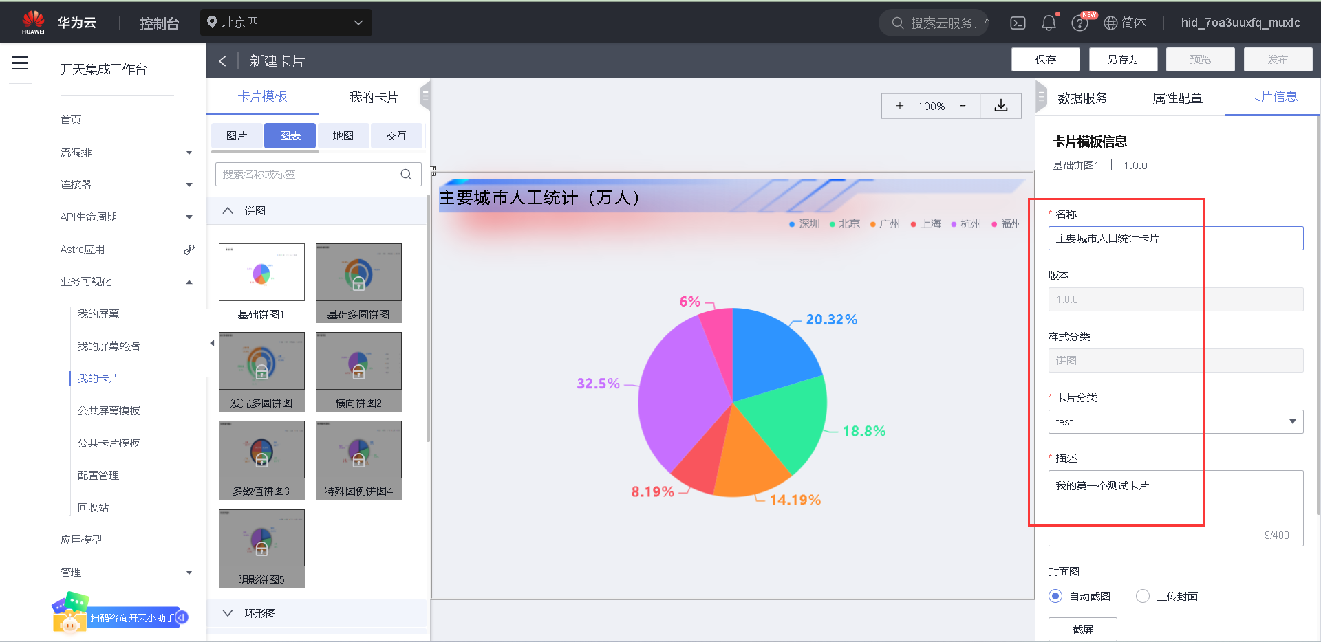Open the 卡片分类 dropdown
Screen dimensions: 1321x642
coord(1176,422)
